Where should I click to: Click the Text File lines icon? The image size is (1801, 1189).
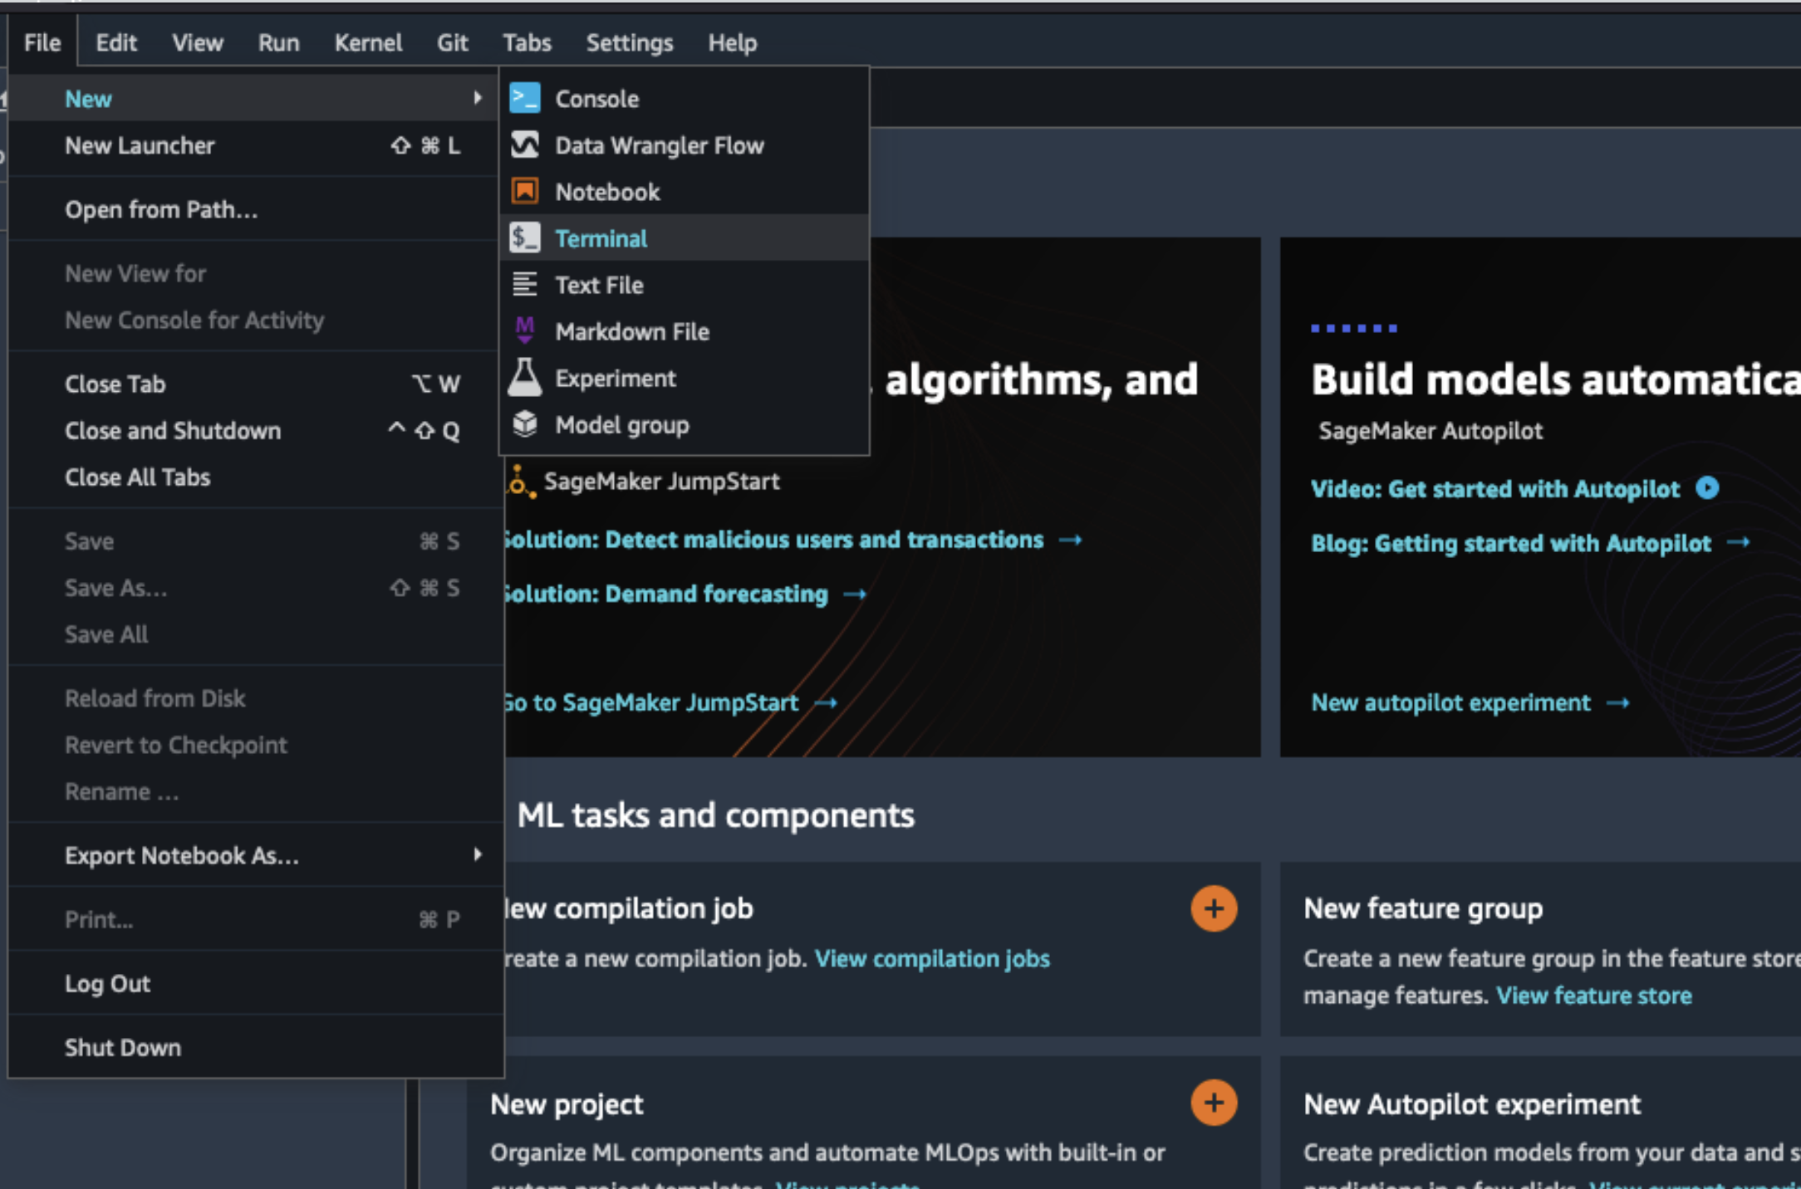525,284
